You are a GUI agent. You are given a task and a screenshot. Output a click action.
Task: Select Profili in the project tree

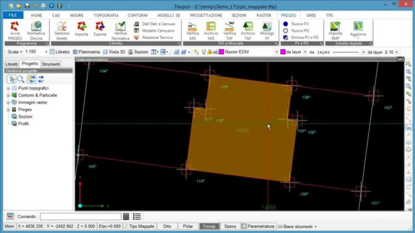point(23,124)
